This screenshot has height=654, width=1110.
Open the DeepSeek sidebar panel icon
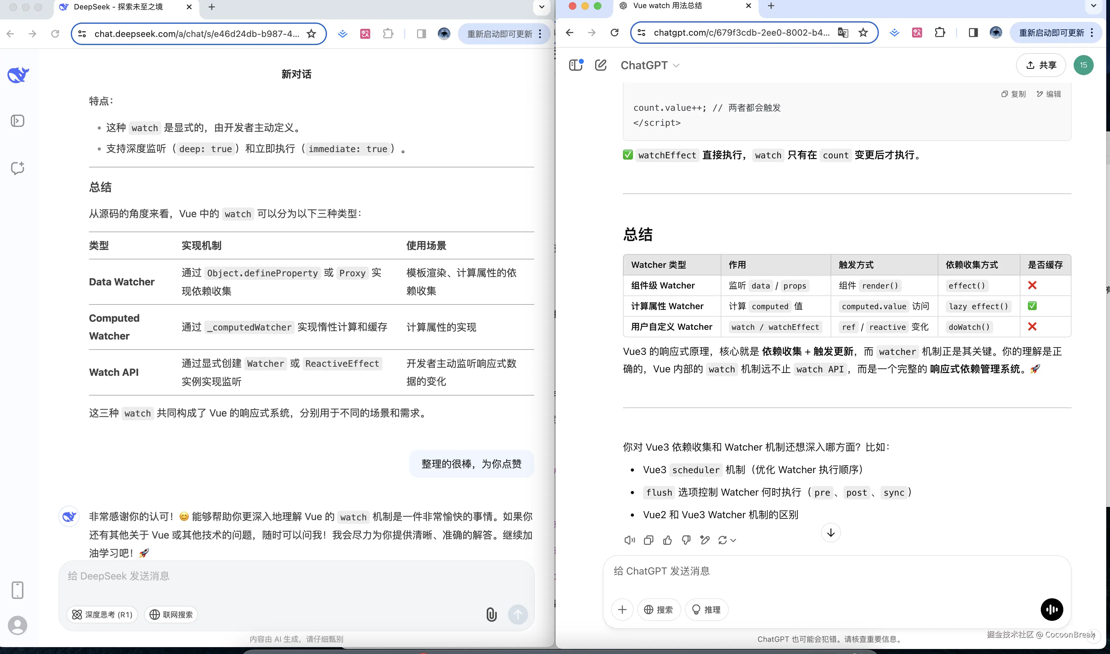coord(18,121)
